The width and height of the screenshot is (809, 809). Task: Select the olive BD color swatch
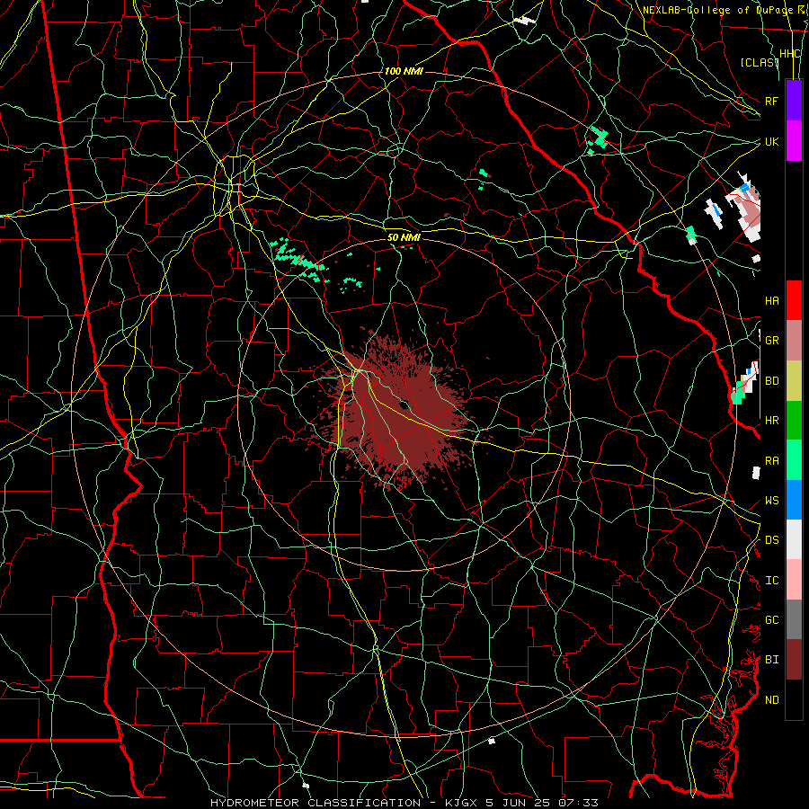point(794,381)
